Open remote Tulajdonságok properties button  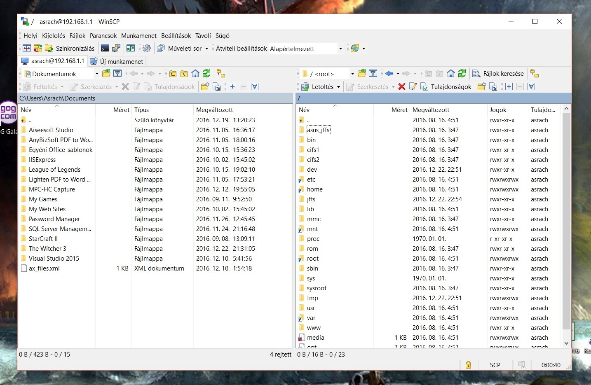(x=446, y=86)
